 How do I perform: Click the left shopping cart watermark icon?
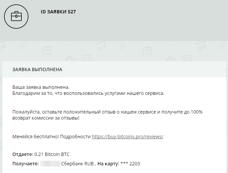[100, 46]
